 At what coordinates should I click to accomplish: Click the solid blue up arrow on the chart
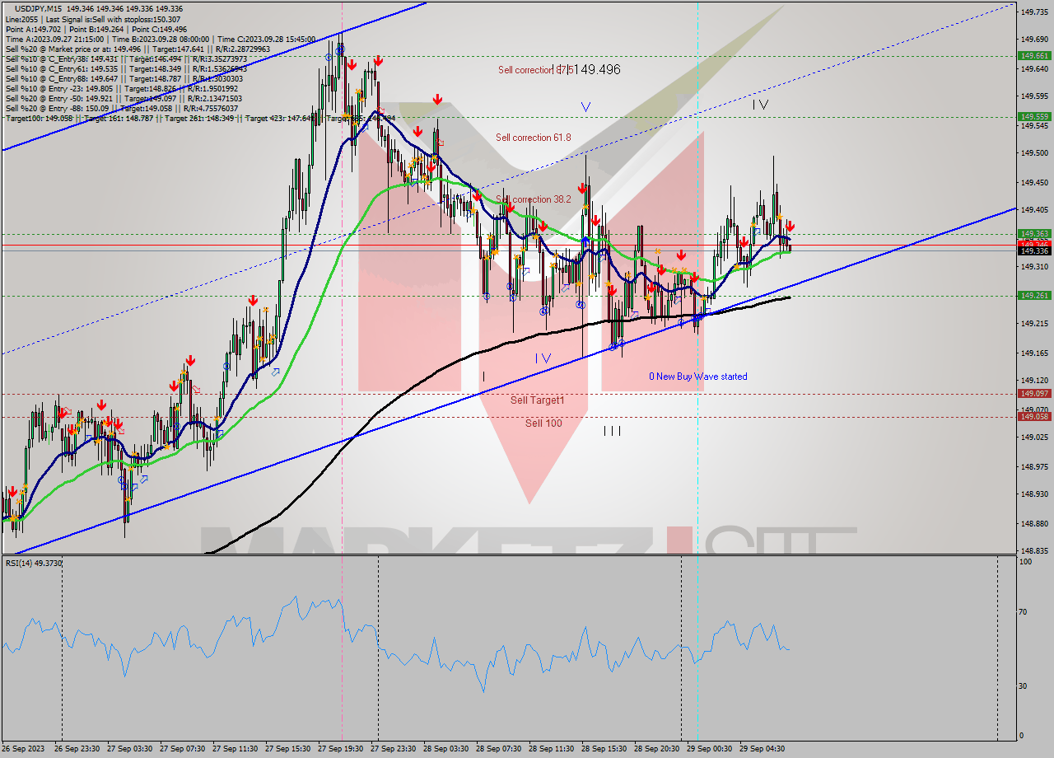point(585,241)
